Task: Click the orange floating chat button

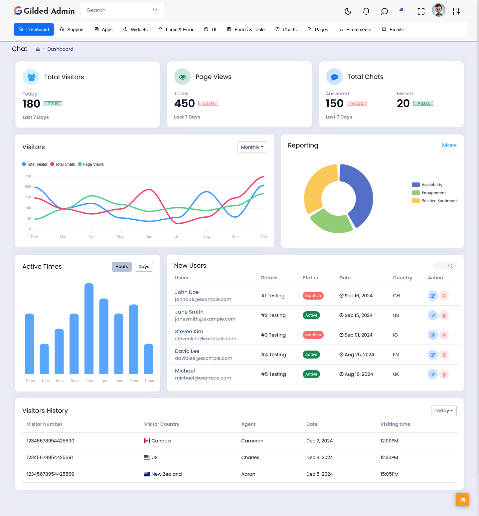Action: 462,499
